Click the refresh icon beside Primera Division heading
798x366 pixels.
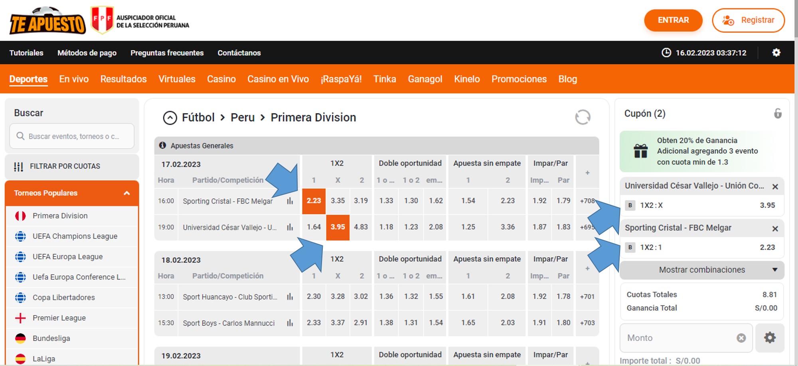(x=583, y=117)
